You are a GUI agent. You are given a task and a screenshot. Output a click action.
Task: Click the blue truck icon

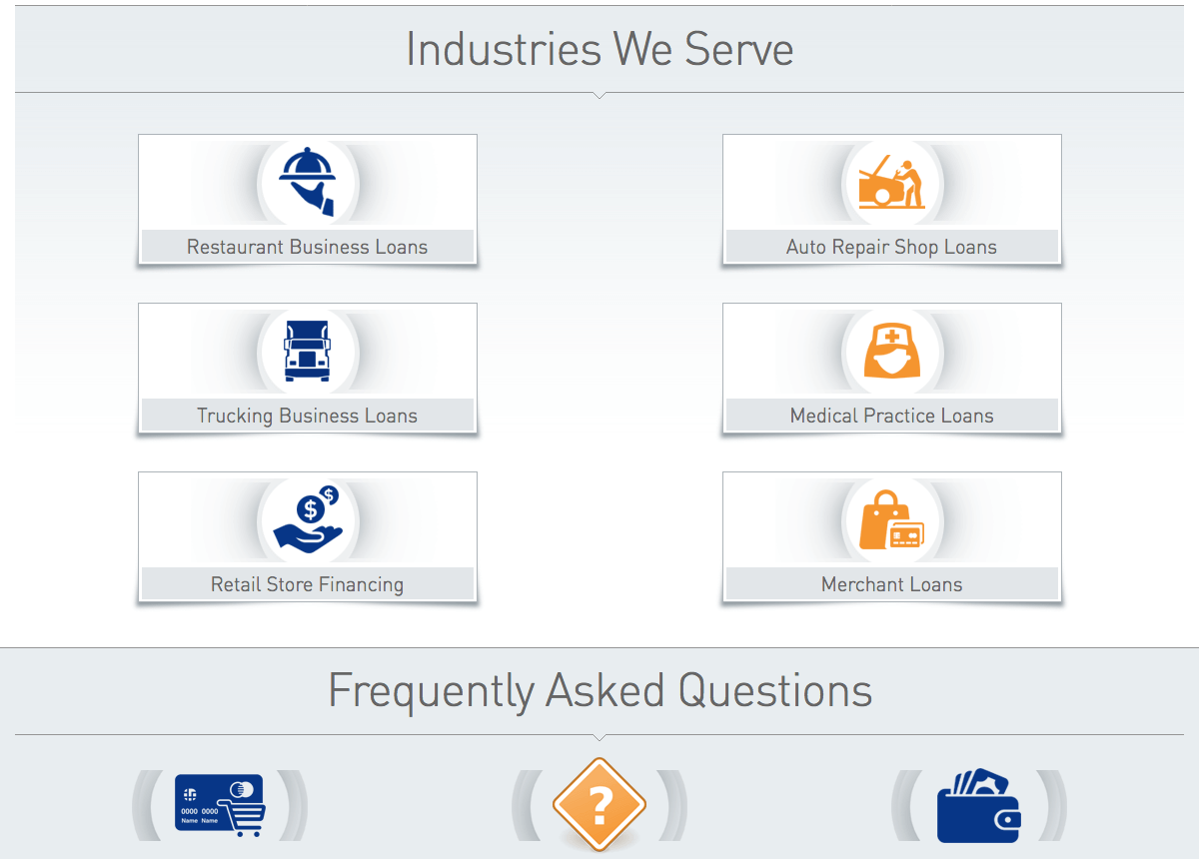pos(307,351)
